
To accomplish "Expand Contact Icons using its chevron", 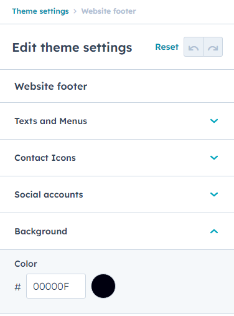I will pyautogui.click(x=214, y=158).
